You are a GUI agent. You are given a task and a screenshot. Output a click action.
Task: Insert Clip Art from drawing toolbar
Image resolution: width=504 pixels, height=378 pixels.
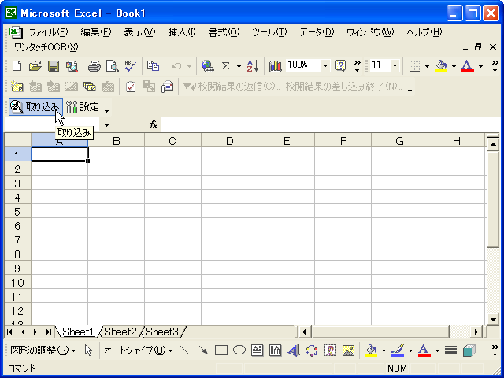pyautogui.click(x=330, y=350)
